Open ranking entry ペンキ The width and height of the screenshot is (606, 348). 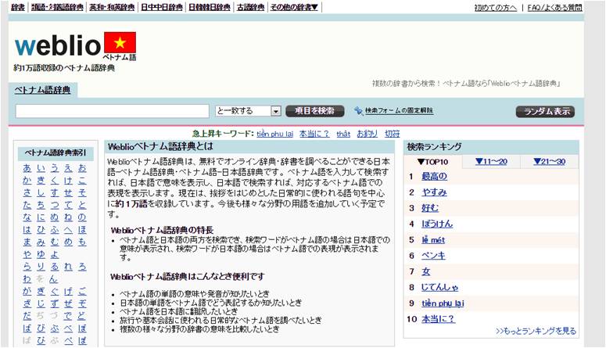433,256
